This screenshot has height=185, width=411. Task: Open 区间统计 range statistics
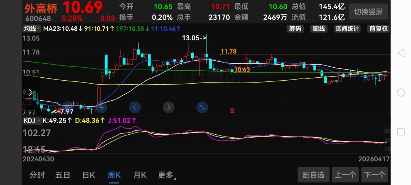coord(347,28)
